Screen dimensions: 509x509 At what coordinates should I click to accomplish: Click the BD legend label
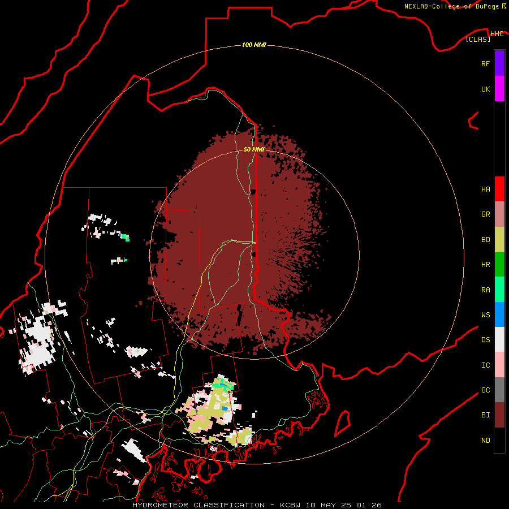coord(485,240)
